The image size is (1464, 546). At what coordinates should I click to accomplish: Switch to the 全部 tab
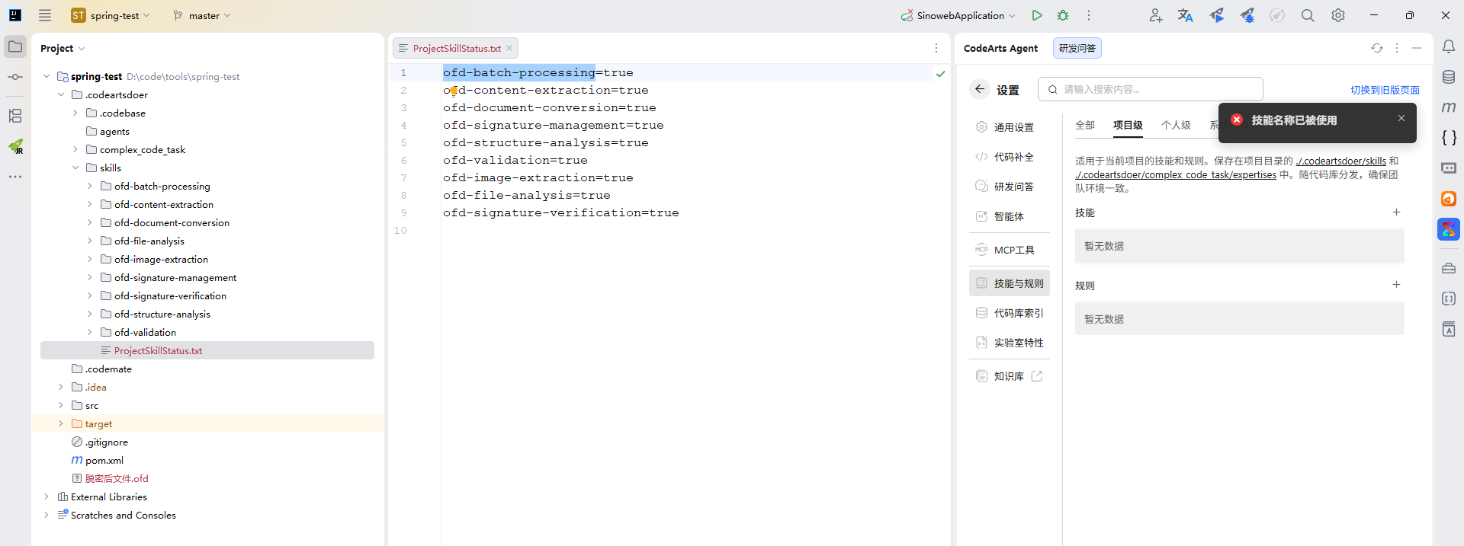pos(1085,125)
